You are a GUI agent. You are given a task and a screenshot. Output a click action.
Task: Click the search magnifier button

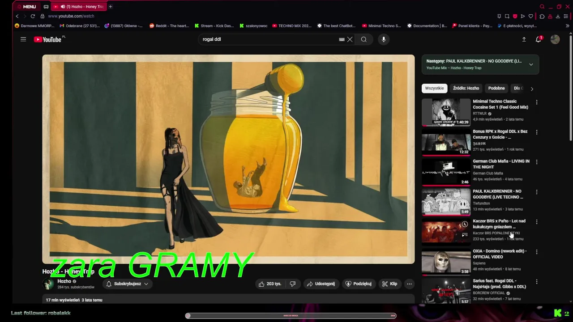coord(364,39)
